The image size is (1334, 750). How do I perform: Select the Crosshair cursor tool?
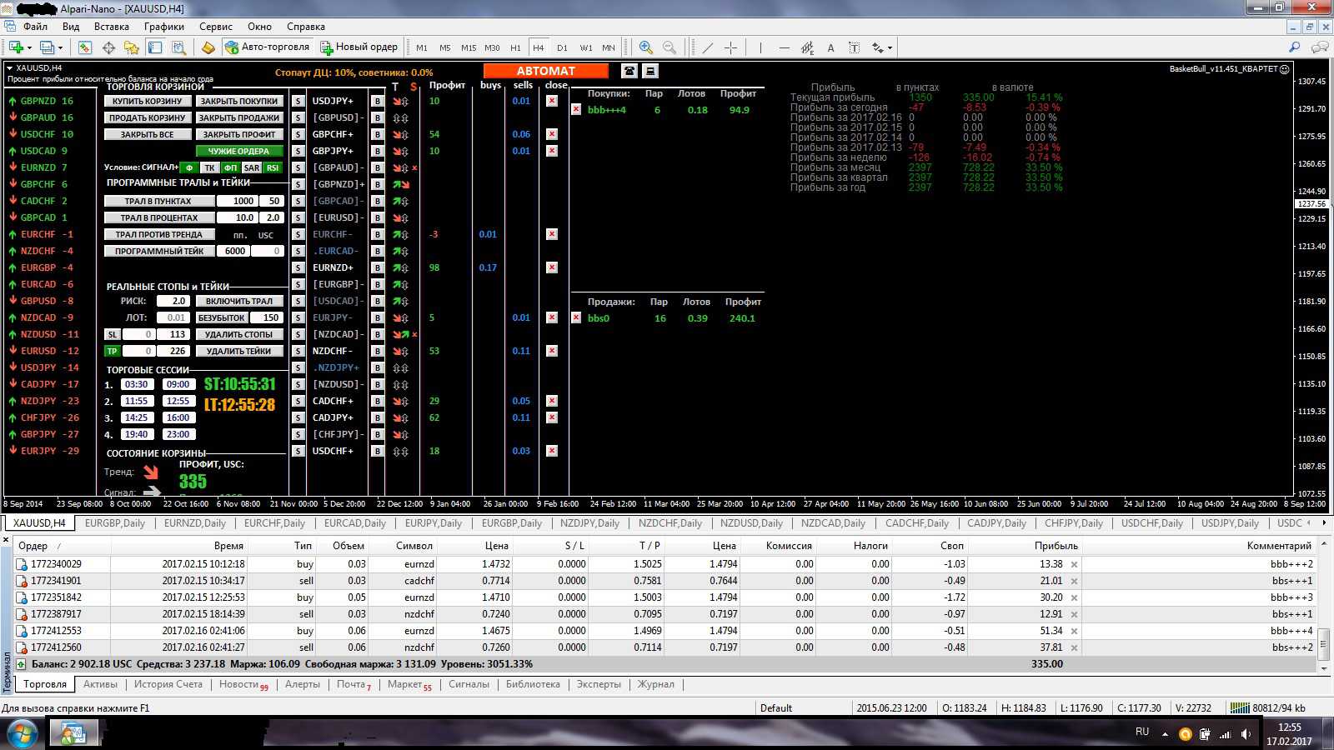(x=730, y=47)
